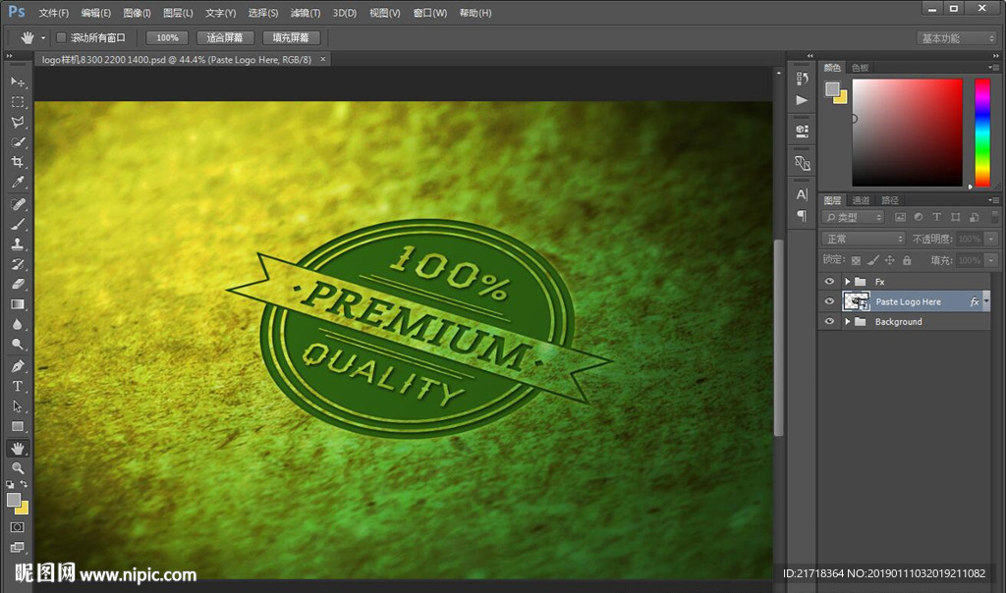This screenshot has width=1006, height=593.
Task: Click the 填充屏幕 button
Action: coord(291,38)
